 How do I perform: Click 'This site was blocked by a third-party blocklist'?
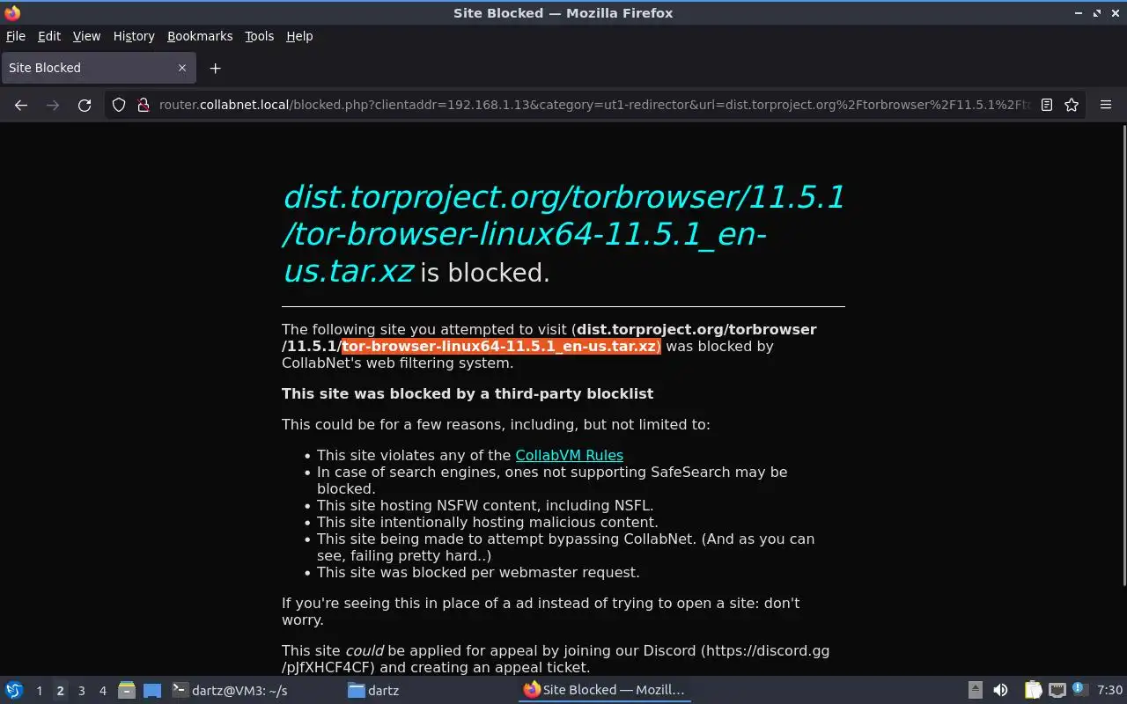(x=468, y=393)
